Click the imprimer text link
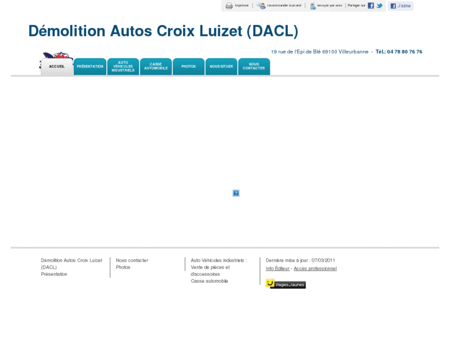The width and height of the screenshot is (451, 338). tap(241, 6)
